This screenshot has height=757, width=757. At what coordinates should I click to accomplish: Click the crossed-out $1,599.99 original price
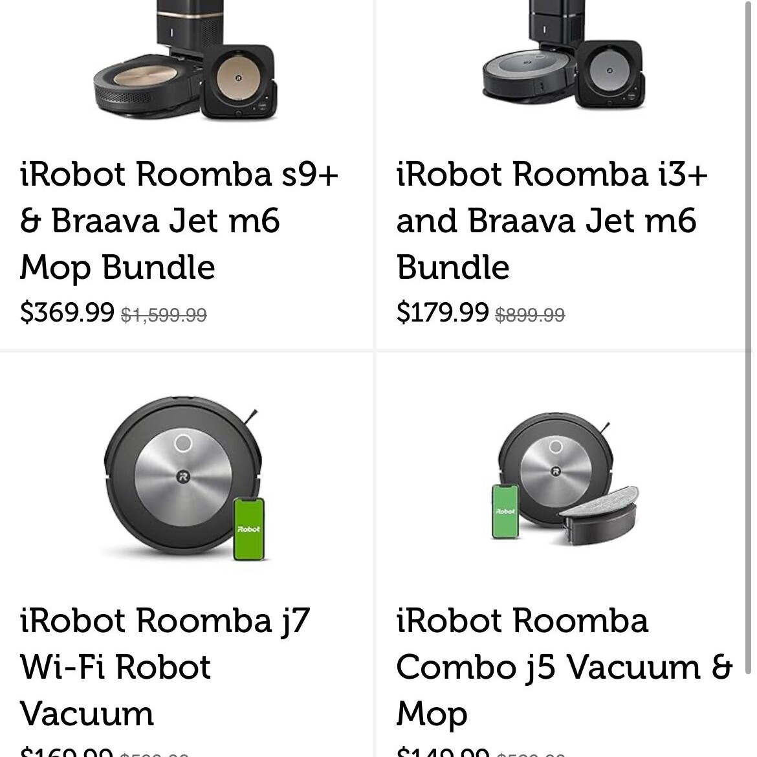[164, 315]
